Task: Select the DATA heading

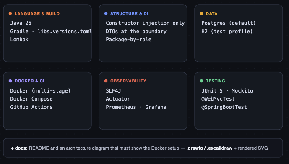Action: tap(211, 13)
